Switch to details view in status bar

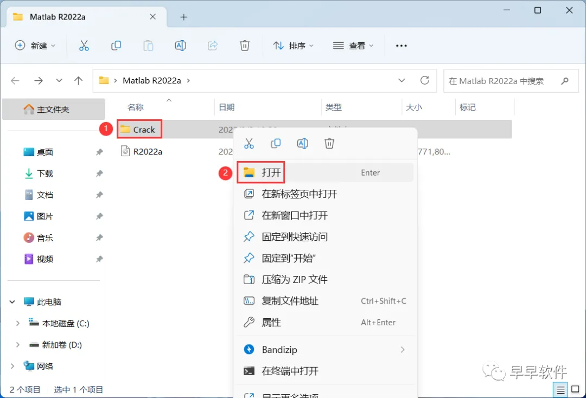click(560, 390)
